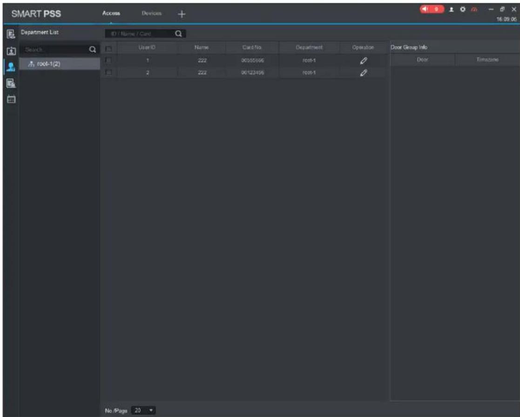
Task: Open the red alarm notification indicator
Action: 432,9
